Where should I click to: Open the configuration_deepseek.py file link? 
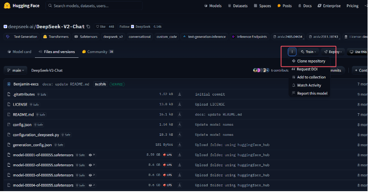pyautogui.click(x=36, y=135)
